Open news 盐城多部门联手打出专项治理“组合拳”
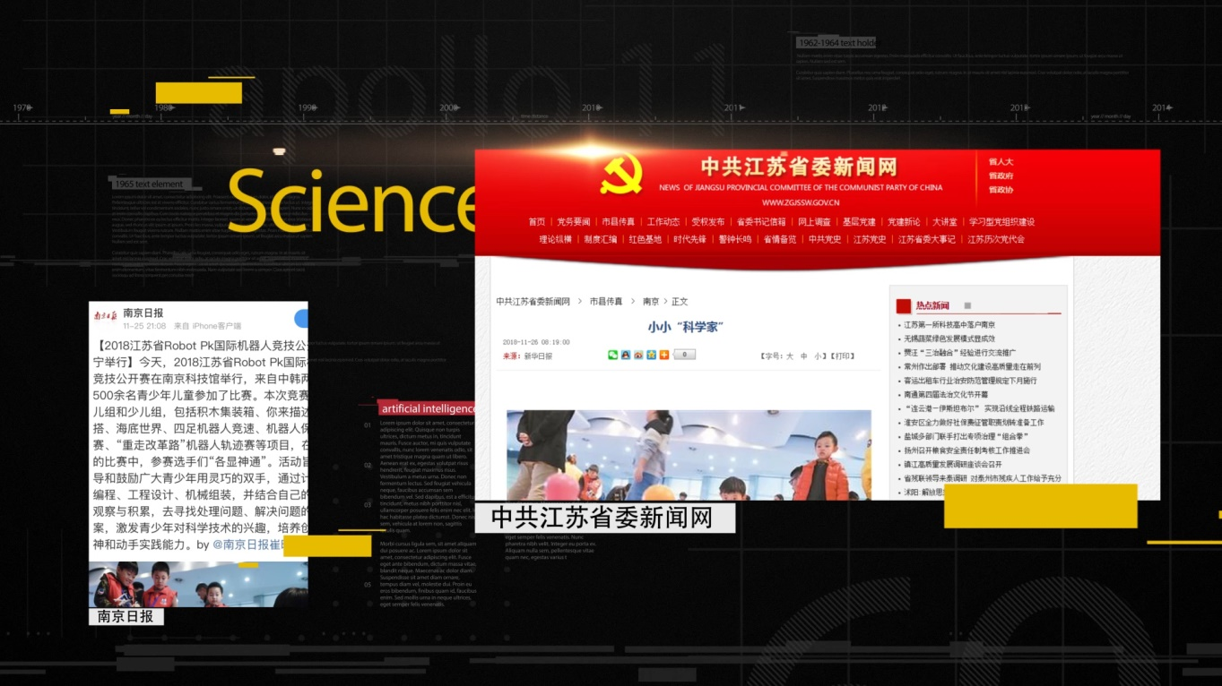 pos(965,436)
